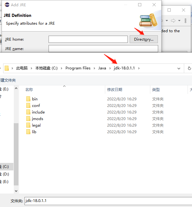Click the Directory... button
This screenshot has width=192, height=207.
click(x=143, y=39)
